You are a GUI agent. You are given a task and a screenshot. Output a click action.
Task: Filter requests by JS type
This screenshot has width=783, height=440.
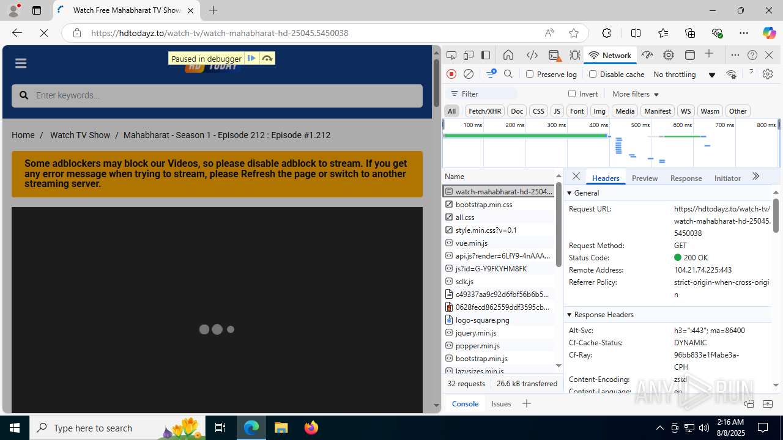point(557,111)
